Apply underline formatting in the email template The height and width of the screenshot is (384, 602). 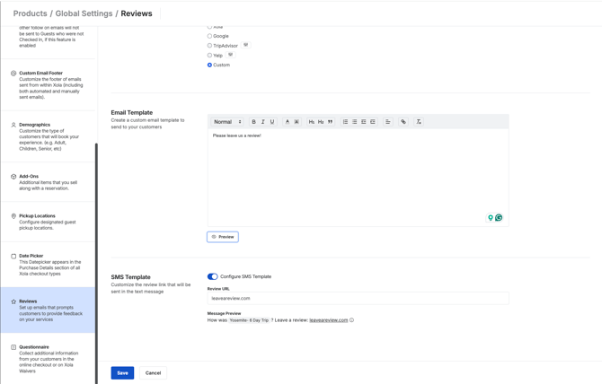272,122
